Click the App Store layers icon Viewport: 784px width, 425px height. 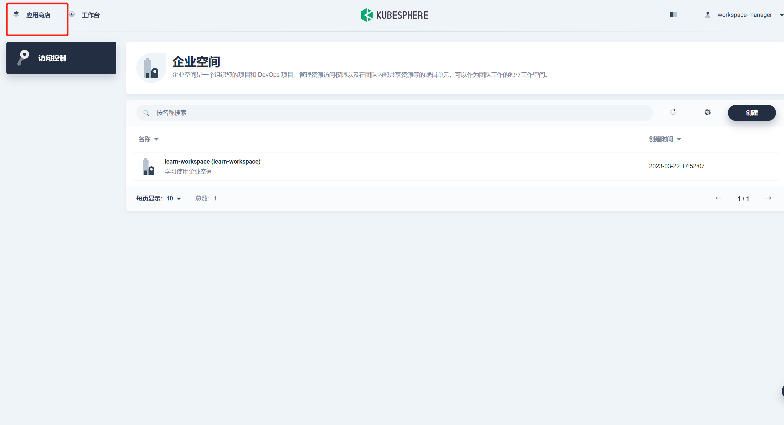click(x=16, y=14)
